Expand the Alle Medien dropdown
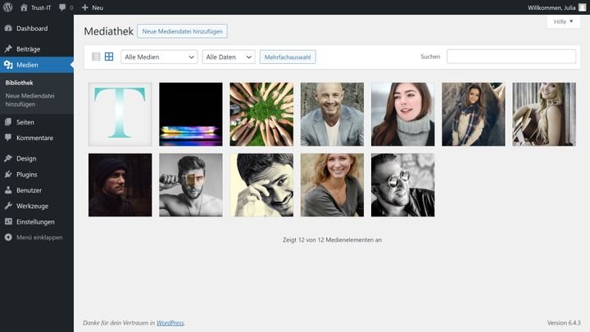Viewport: 590px width, 332px height. pyautogui.click(x=159, y=57)
